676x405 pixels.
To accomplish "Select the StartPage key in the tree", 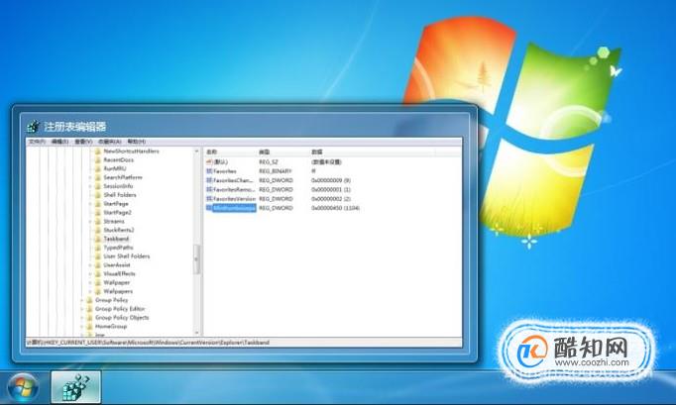I will (x=116, y=204).
